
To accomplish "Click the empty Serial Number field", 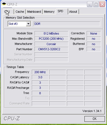I will pos(51,55).
